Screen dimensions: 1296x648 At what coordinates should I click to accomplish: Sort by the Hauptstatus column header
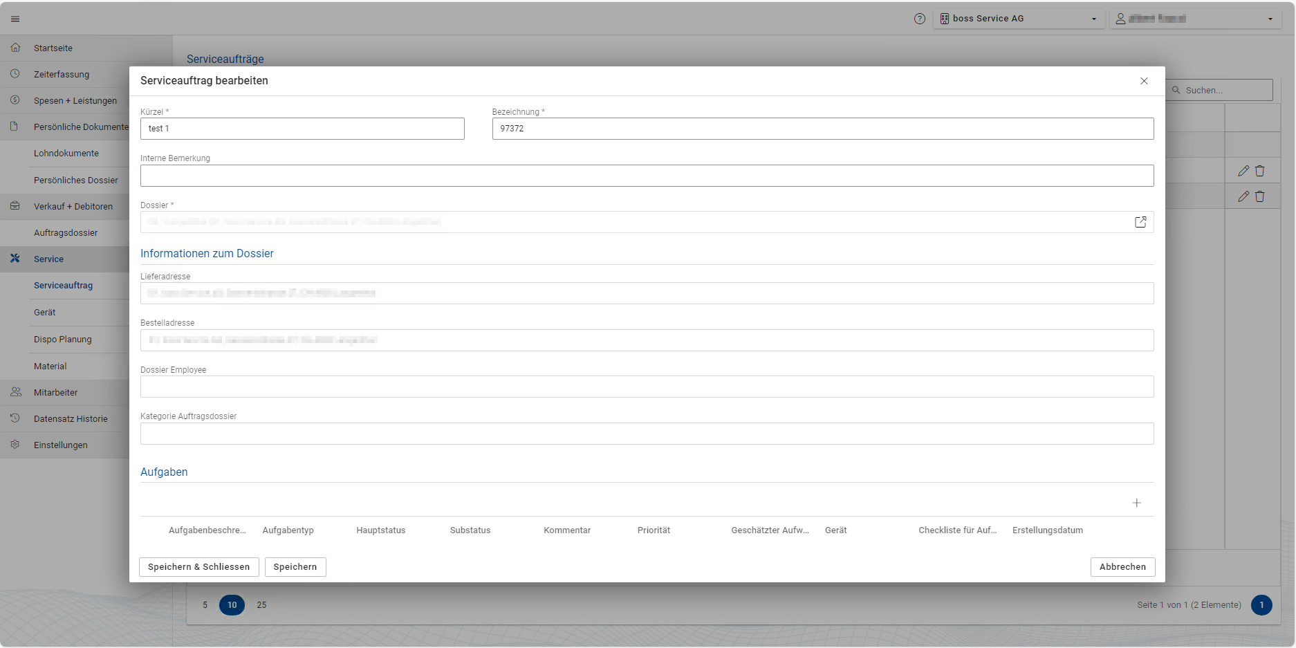coord(381,530)
